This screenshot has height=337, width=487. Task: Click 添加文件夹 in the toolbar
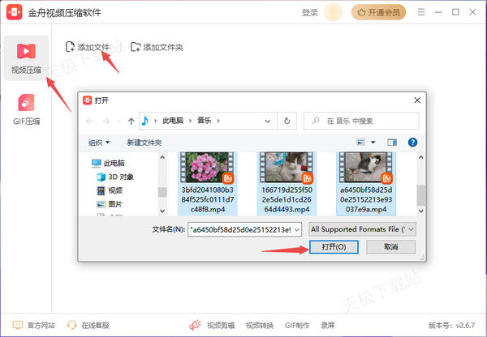157,47
